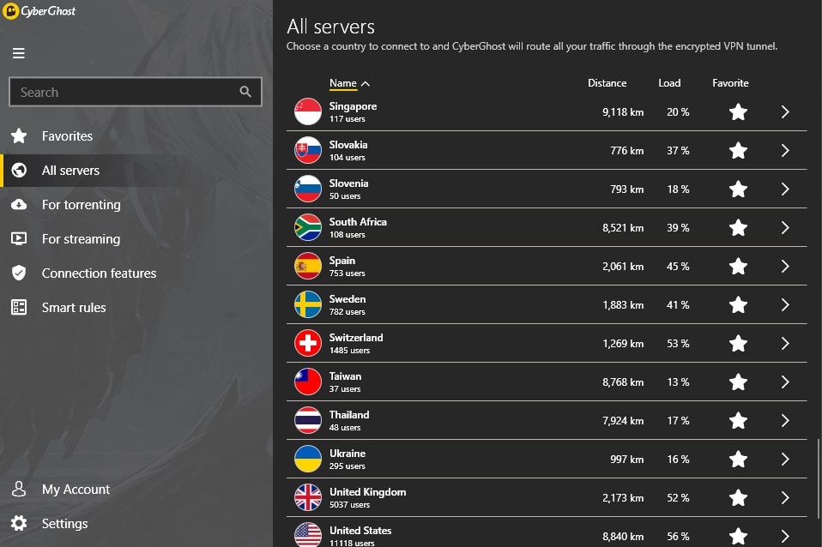The height and width of the screenshot is (547, 822).
Task: Open the hamburger menu icon
Action: pos(19,53)
